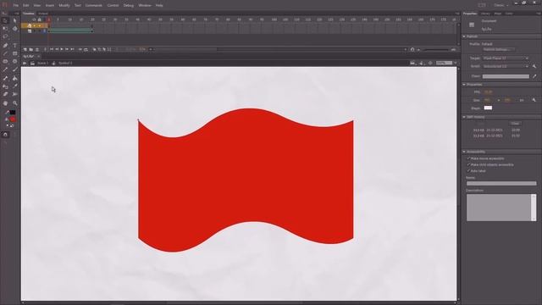This screenshot has width=542, height=305.
Task: Select the Free Transform tool
Action: [5, 29]
